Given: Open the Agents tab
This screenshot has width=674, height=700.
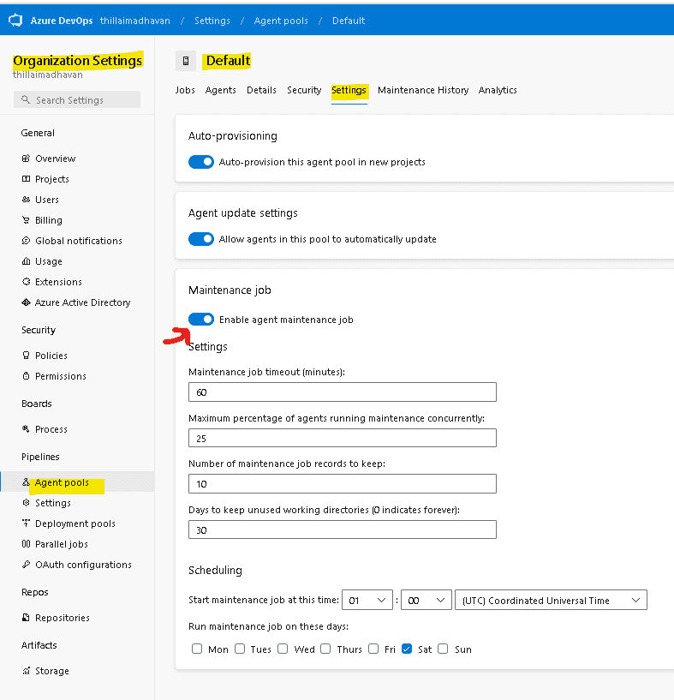Looking at the screenshot, I should coord(220,90).
